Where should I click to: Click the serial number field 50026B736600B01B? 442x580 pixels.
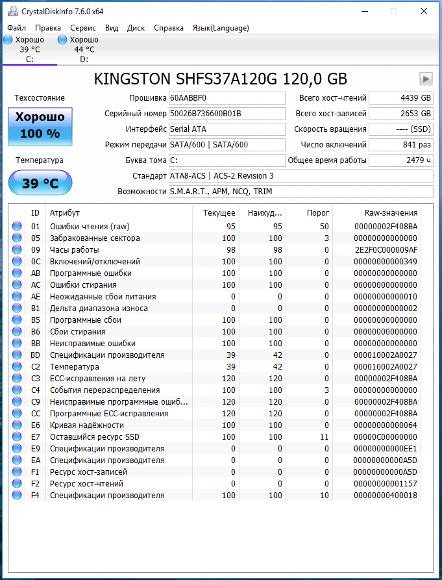point(227,114)
